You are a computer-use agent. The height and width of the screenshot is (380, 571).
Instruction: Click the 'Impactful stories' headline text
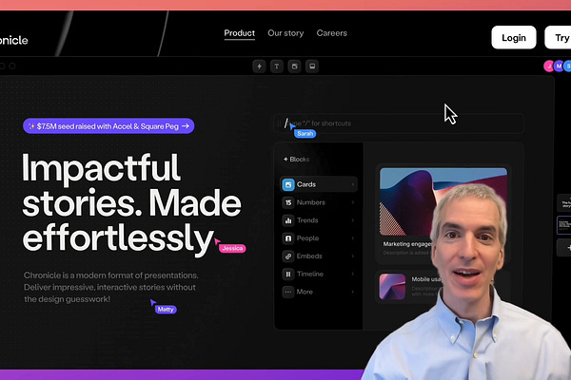coord(131,203)
